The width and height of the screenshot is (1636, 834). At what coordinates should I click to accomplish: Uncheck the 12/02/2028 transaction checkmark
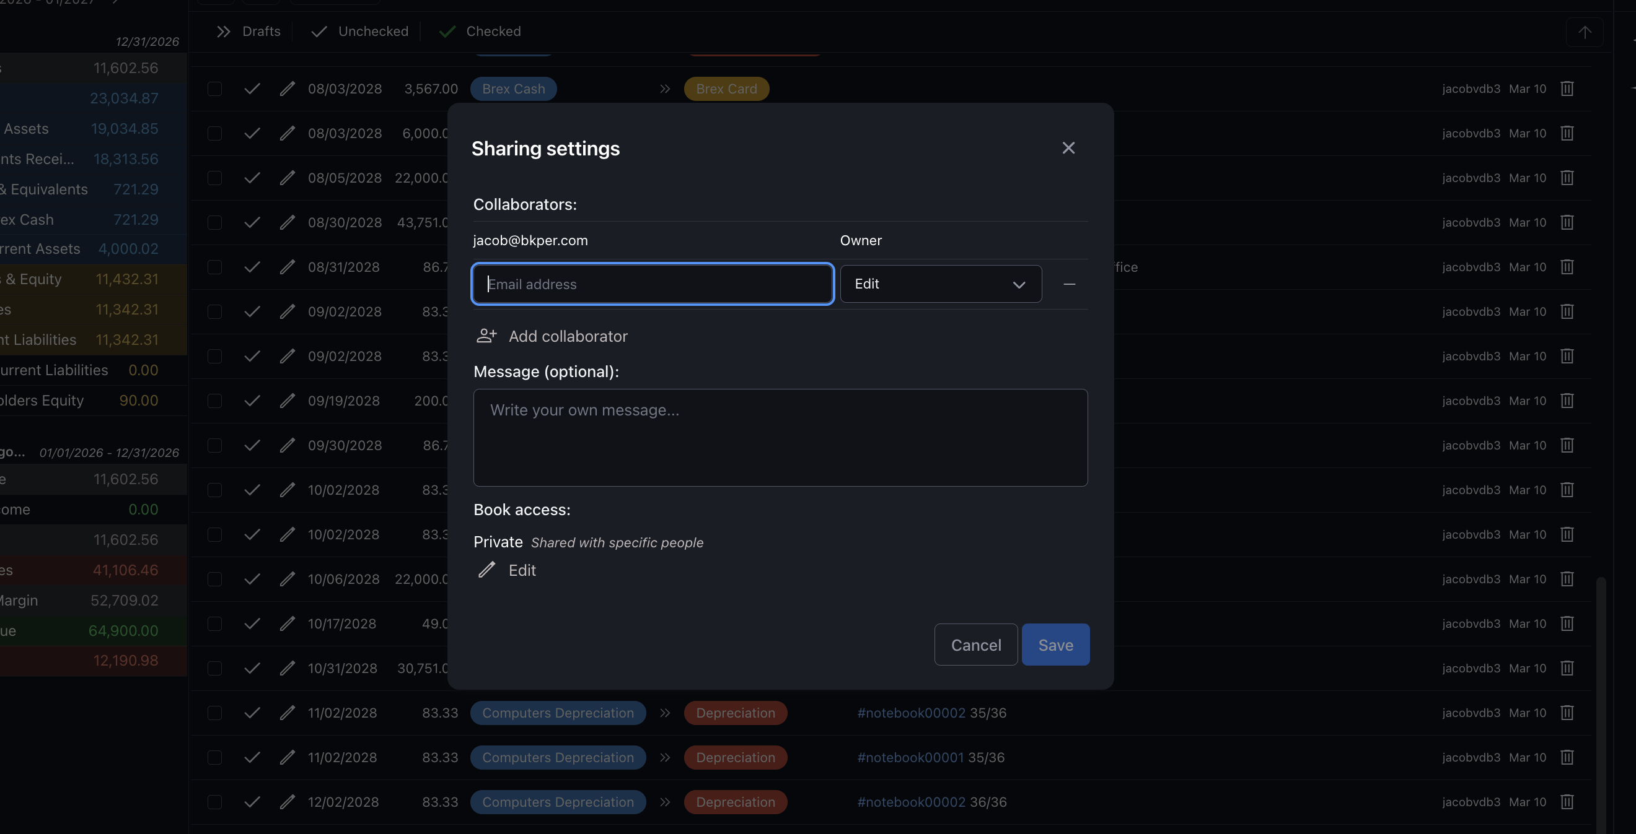click(x=252, y=802)
